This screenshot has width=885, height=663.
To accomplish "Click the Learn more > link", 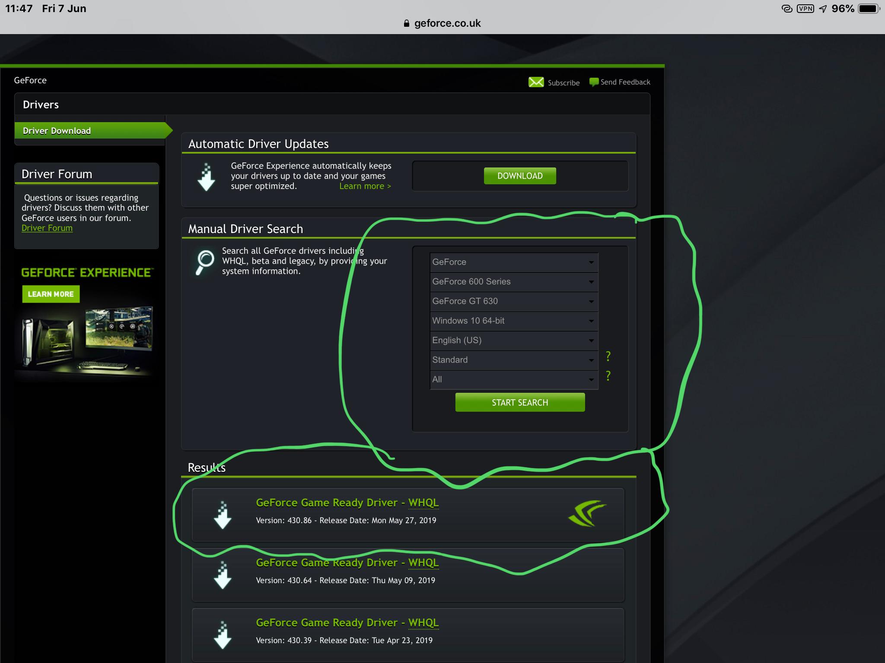I will [x=365, y=186].
